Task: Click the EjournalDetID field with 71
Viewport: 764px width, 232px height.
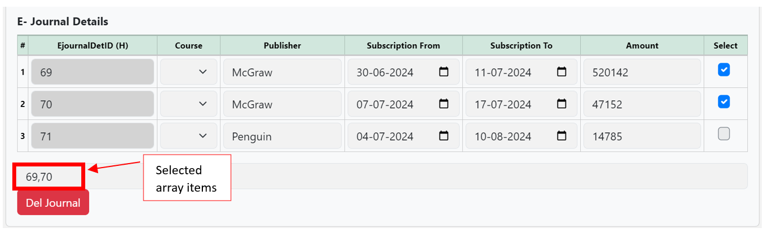Action: 92,136
